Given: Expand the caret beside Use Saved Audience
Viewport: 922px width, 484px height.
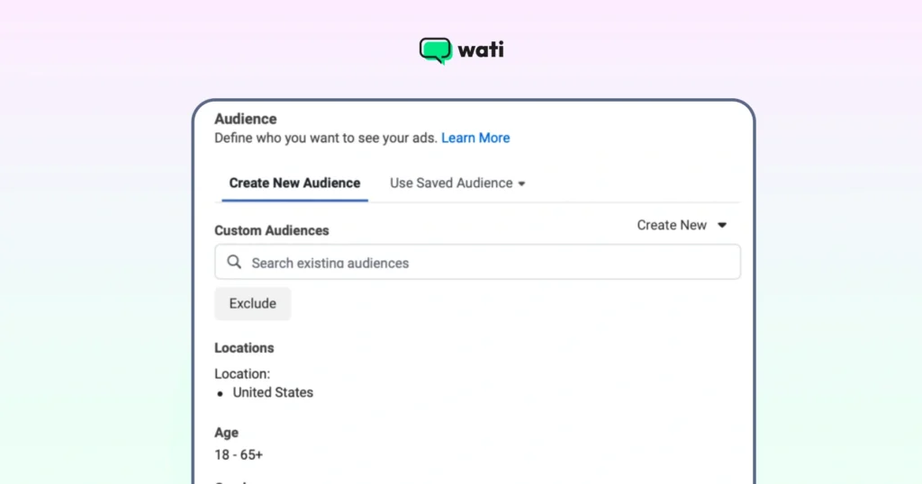Looking at the screenshot, I should [521, 184].
